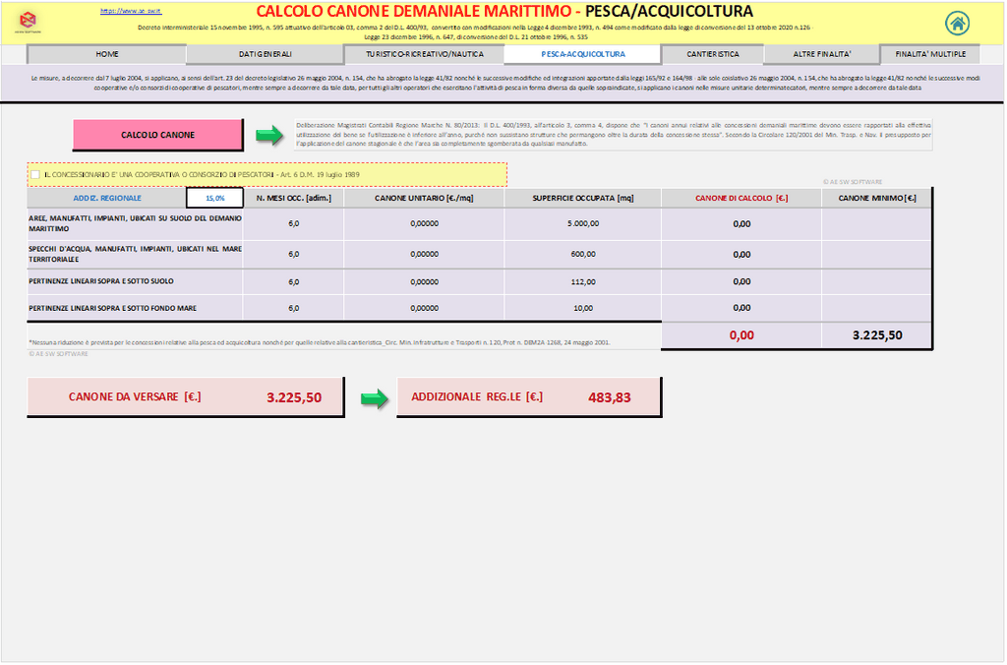
Task: Select the 600,00 occupied surface cell
Action: pos(583,254)
